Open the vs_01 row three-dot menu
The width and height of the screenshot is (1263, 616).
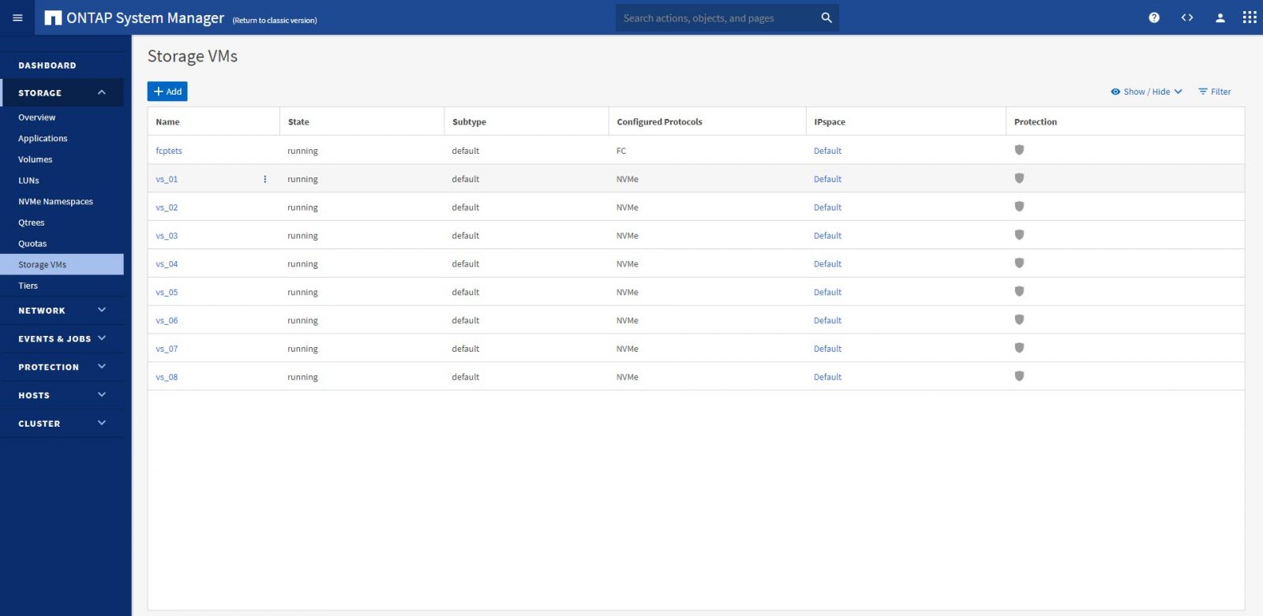click(264, 179)
